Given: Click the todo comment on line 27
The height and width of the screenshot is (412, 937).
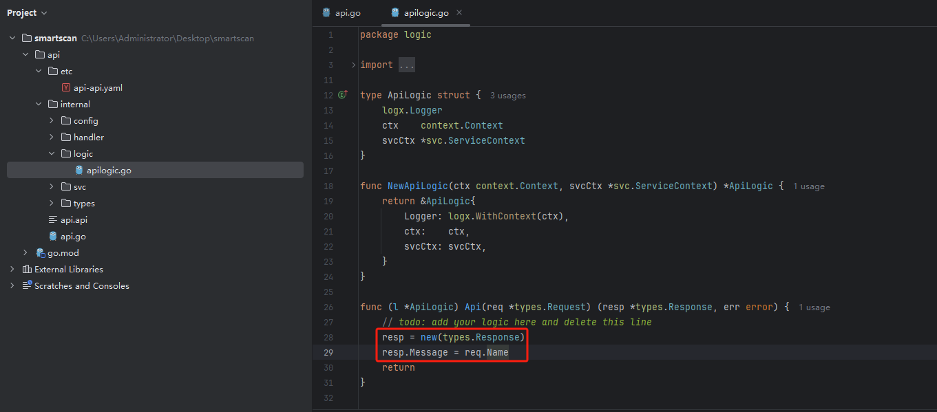Looking at the screenshot, I should (x=517, y=323).
